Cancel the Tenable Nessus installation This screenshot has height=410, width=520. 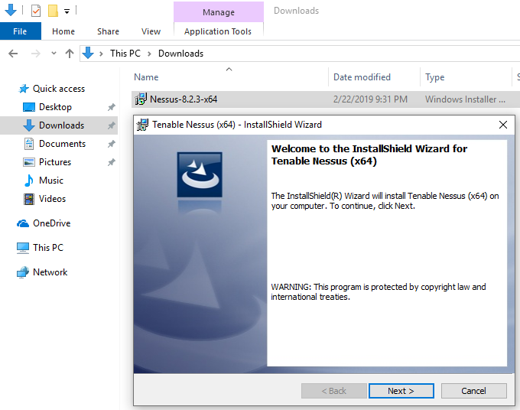point(473,391)
